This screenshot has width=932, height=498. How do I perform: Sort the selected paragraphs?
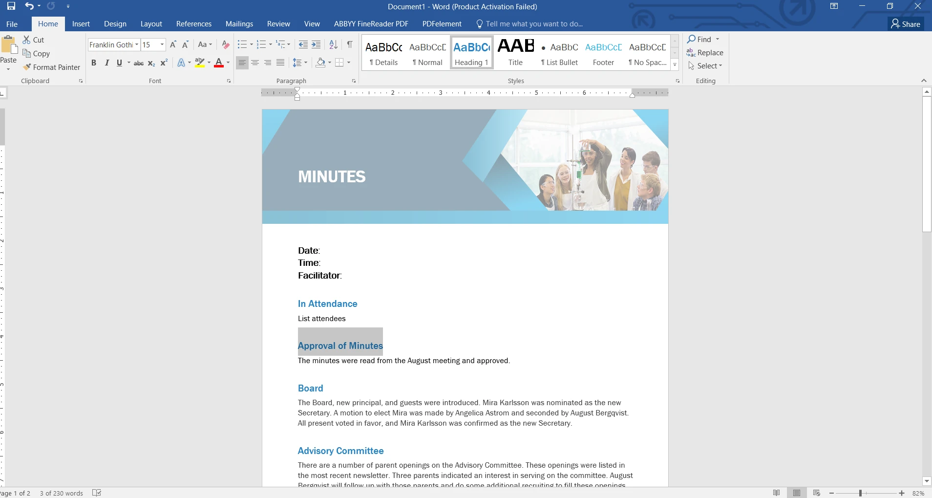pyautogui.click(x=334, y=44)
